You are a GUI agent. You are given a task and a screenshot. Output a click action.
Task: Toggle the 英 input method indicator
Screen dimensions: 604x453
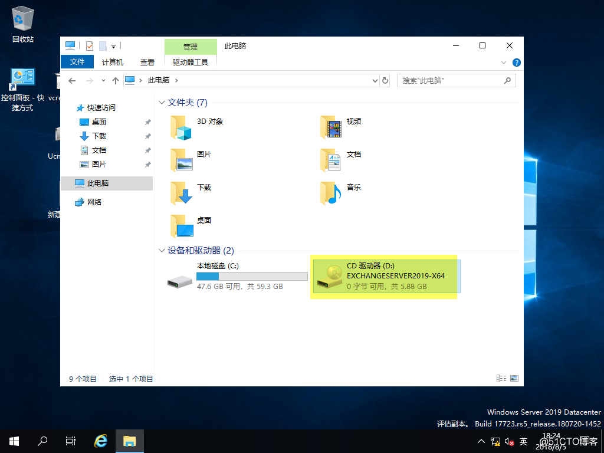(x=523, y=441)
